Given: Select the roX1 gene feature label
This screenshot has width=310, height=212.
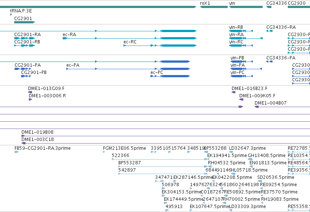Looking at the screenshot, I should click(x=205, y=3).
